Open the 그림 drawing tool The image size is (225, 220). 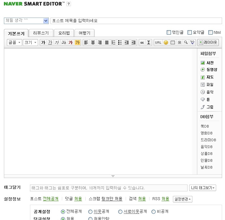[x=207, y=107]
